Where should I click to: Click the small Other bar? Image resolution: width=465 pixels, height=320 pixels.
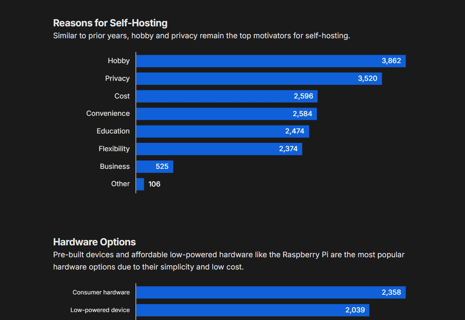[x=140, y=184]
